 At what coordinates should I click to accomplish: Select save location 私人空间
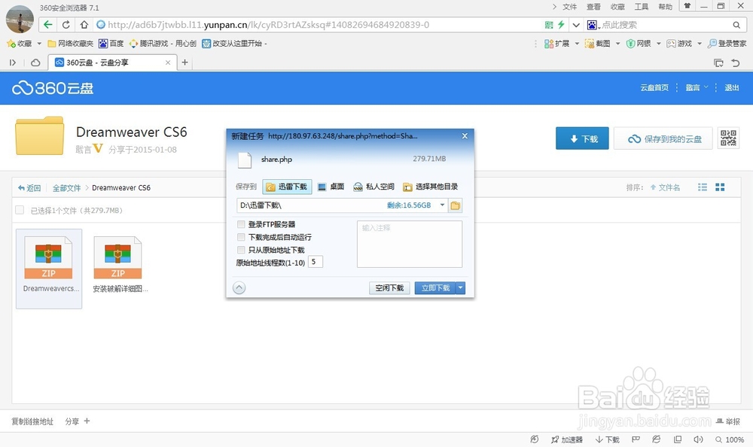point(373,187)
